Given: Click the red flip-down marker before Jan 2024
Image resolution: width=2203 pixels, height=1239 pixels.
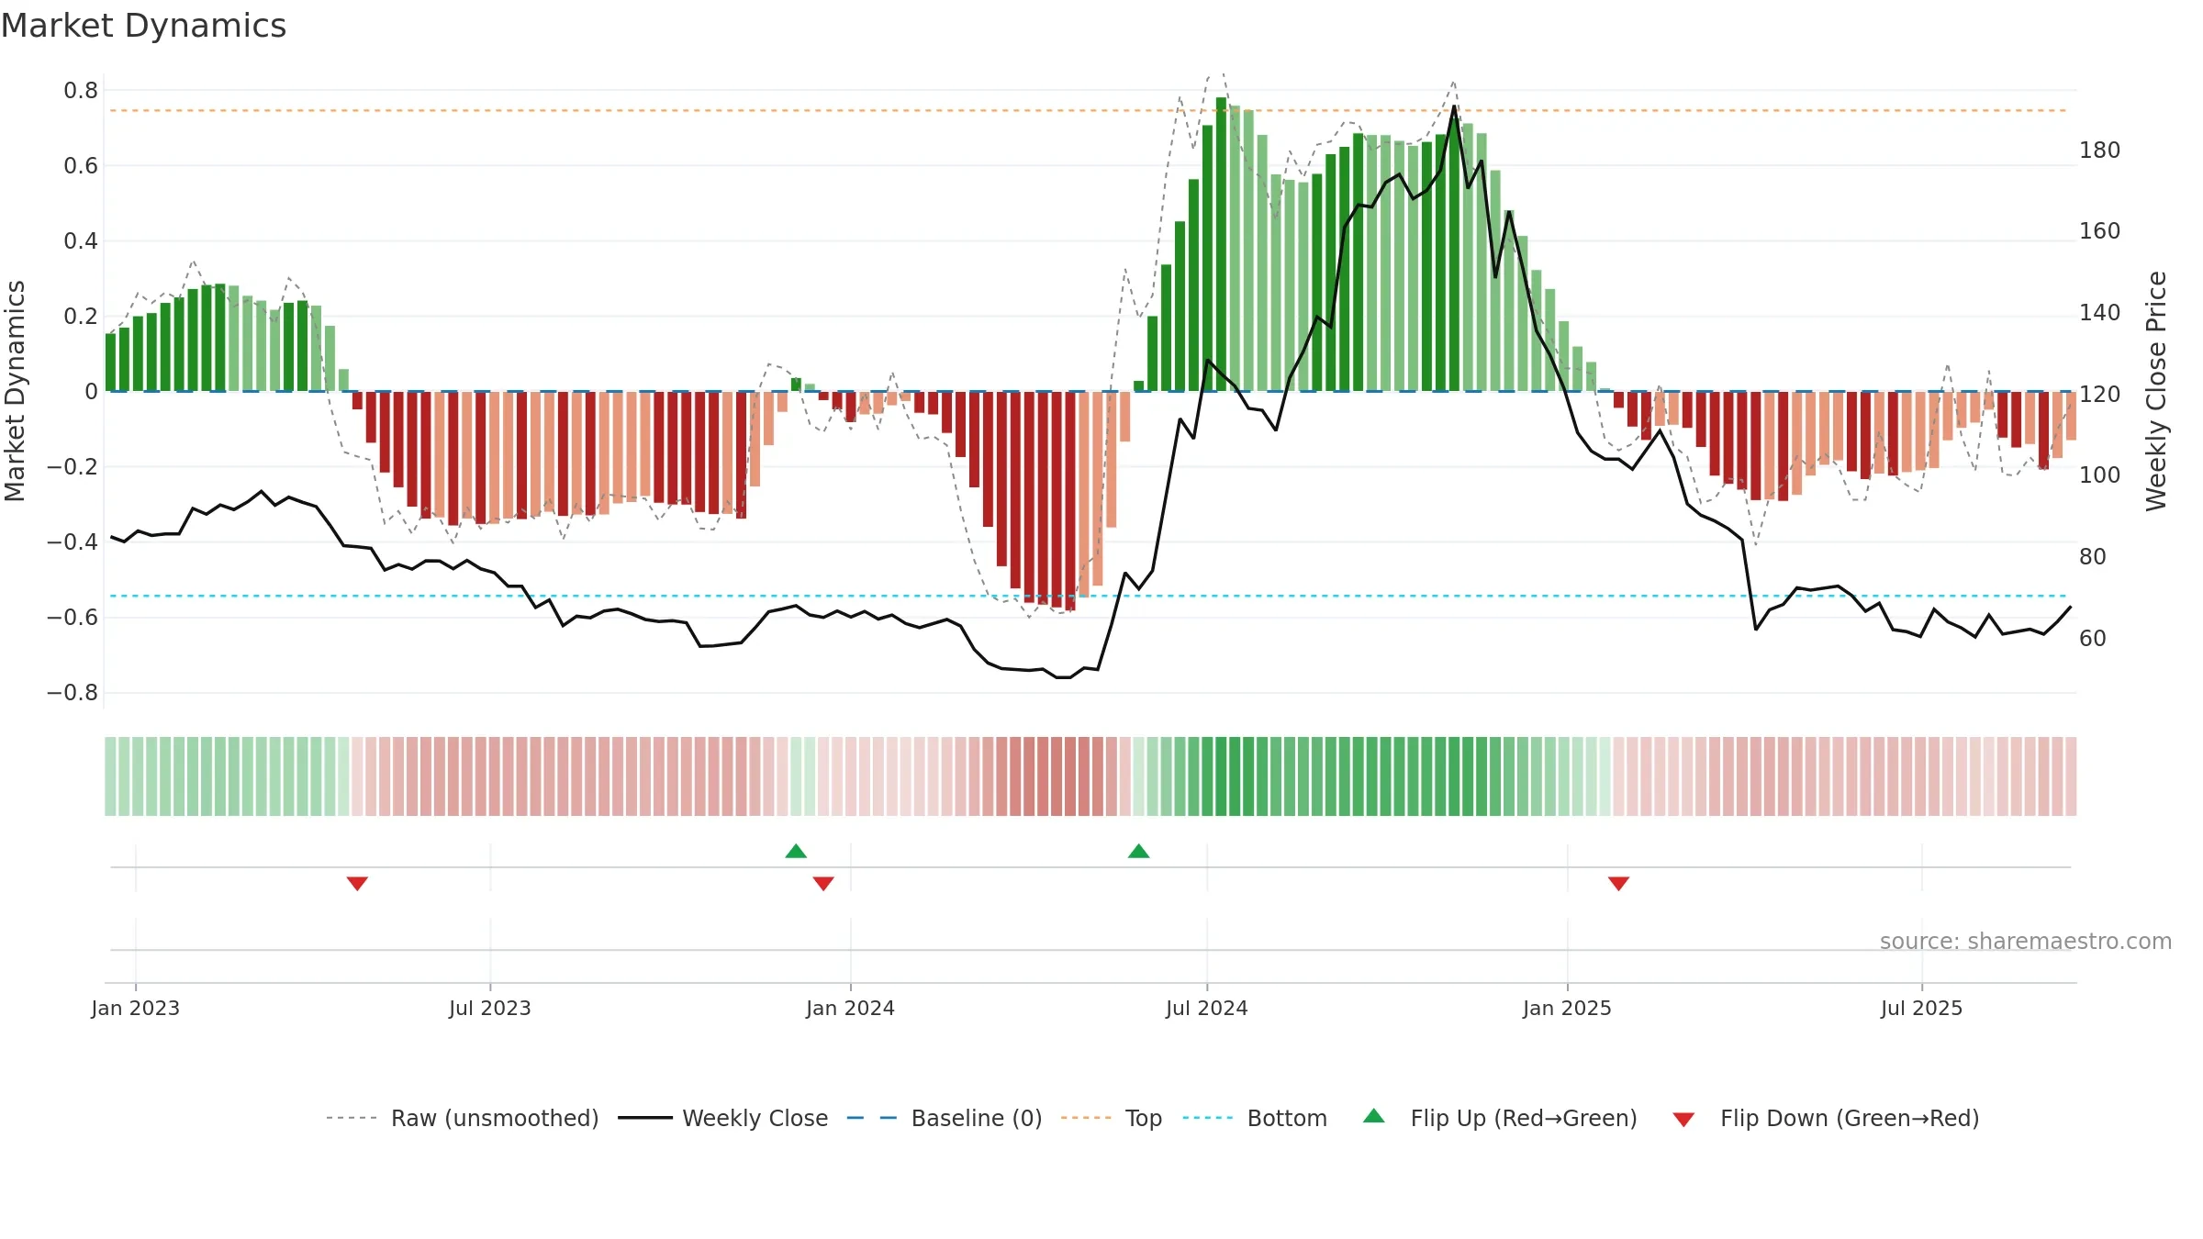Looking at the screenshot, I should click(x=823, y=883).
